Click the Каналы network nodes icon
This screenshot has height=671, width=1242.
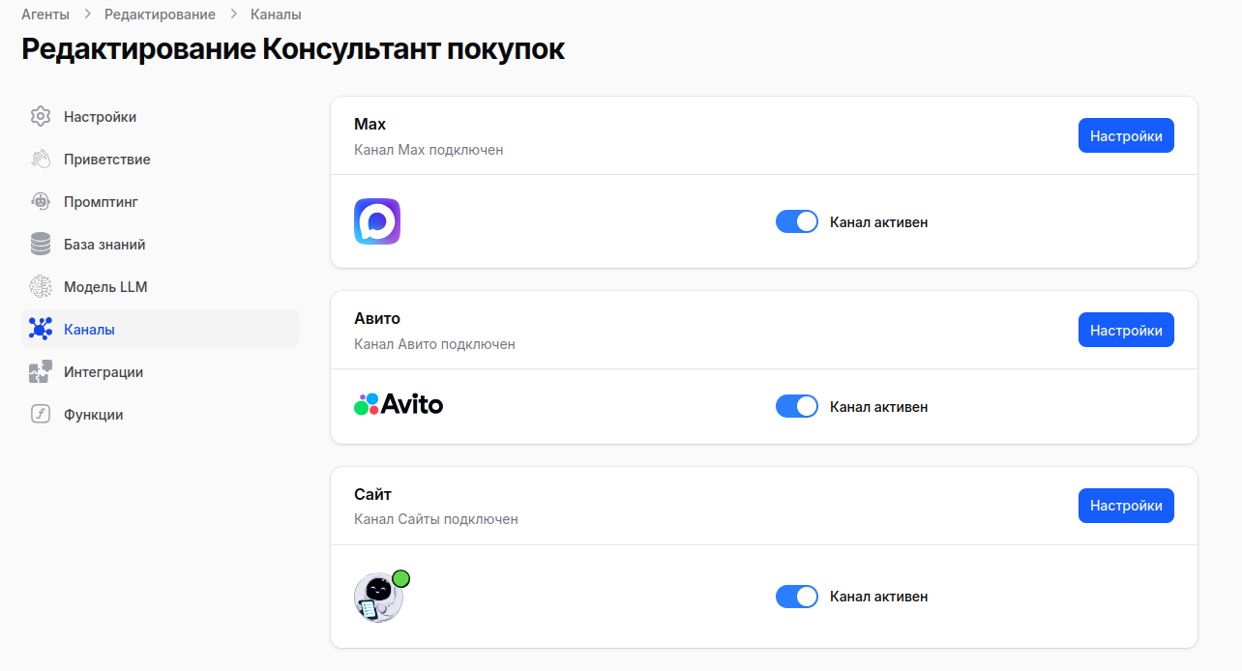41,330
